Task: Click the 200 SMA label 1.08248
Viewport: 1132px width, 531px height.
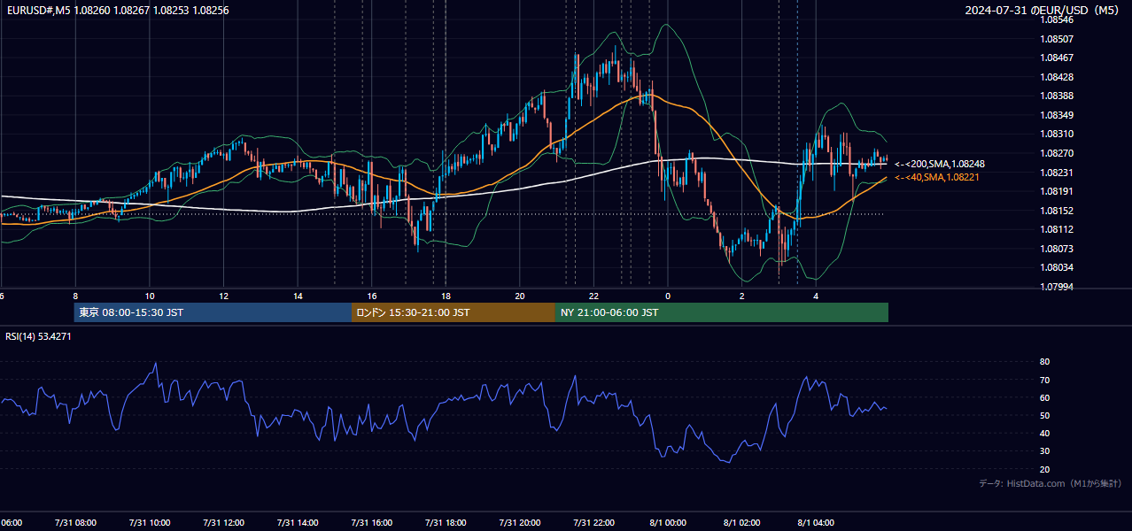Action: [941, 164]
